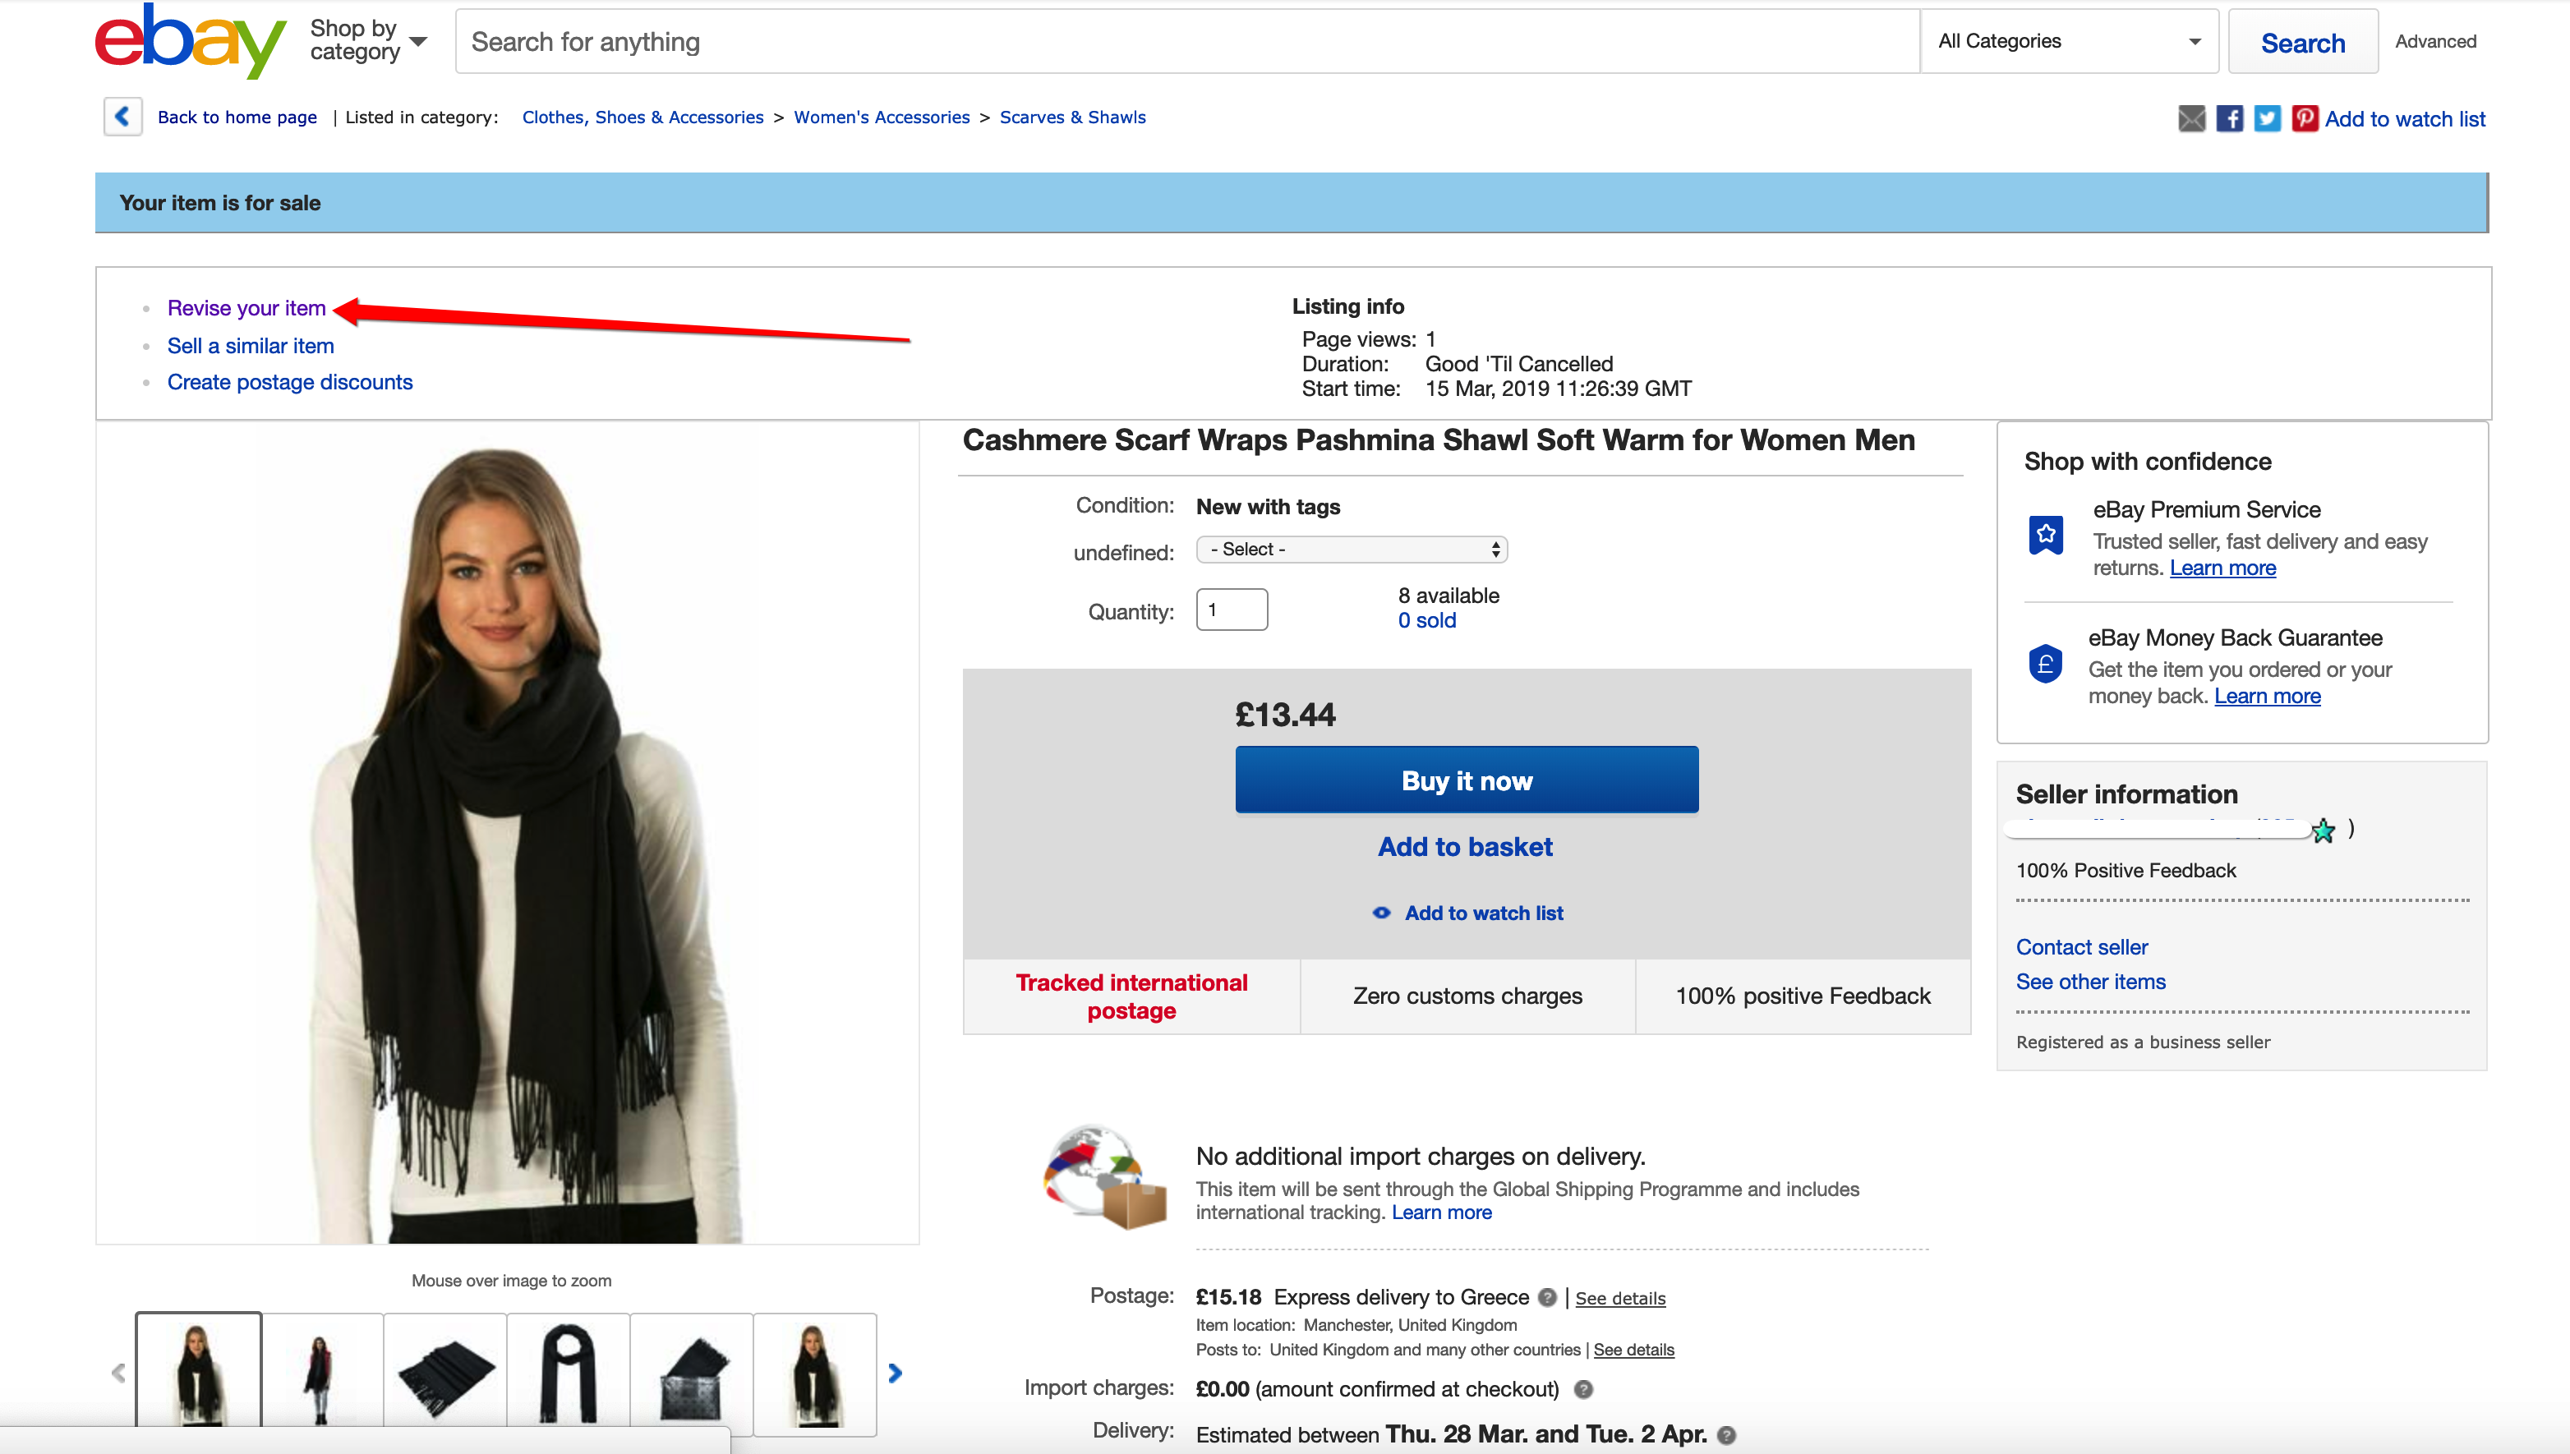The height and width of the screenshot is (1454, 2570).
Task: Click the eBay logo
Action: [x=190, y=41]
